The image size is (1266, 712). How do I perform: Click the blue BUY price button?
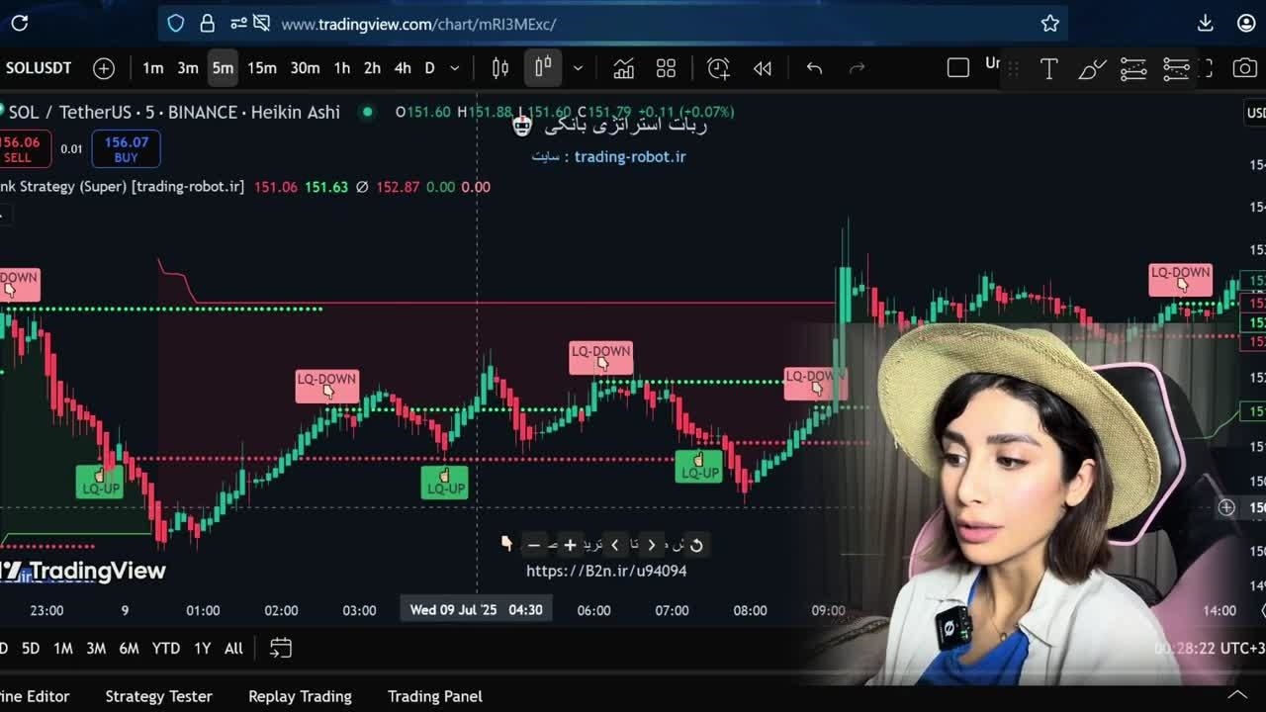126,149
